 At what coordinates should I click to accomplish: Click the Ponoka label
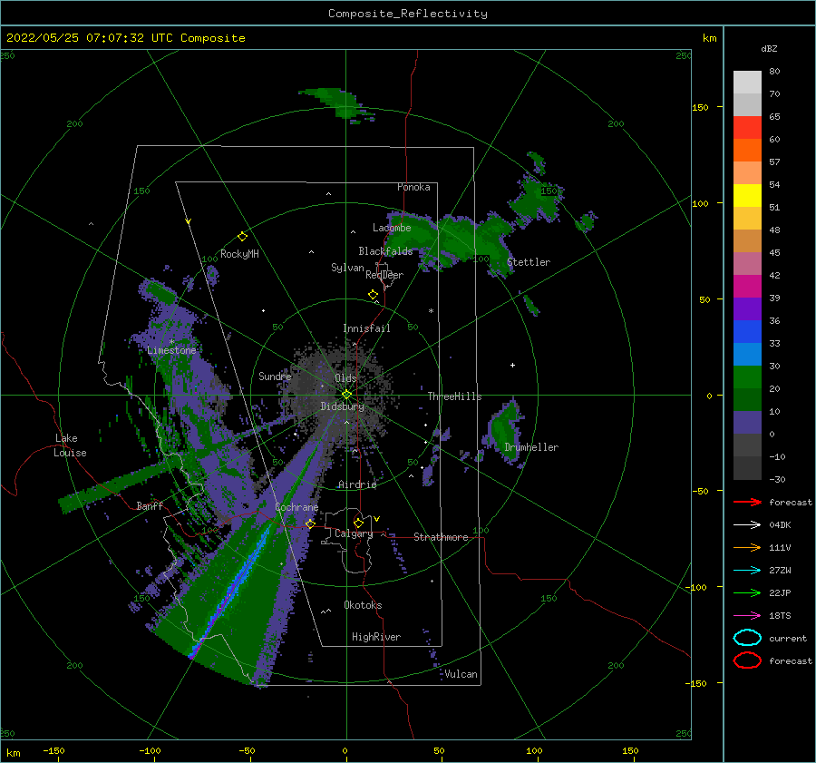[x=413, y=187]
